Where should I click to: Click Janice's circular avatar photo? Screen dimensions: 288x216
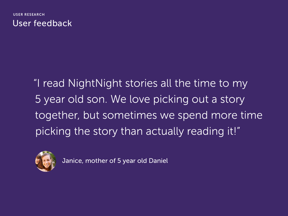click(x=46, y=161)
